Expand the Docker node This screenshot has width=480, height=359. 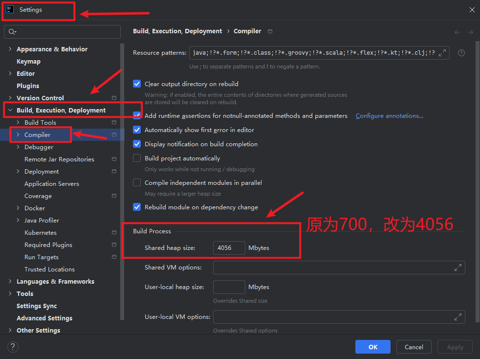(x=18, y=208)
